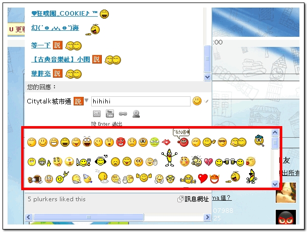Click the horizontal scrollbar right arrow
This screenshot has width=307, height=232.
pyautogui.click(x=207, y=217)
